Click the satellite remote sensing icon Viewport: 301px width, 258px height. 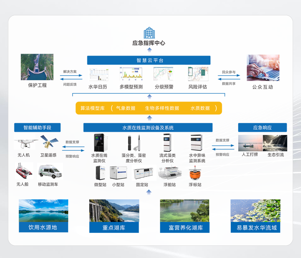click(x=49, y=142)
